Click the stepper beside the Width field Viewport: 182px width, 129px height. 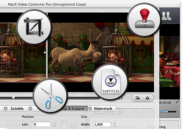(x=114, y=124)
